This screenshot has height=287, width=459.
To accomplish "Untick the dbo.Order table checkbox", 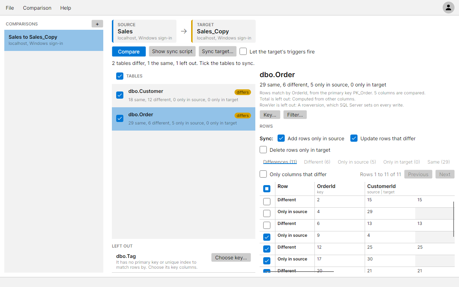I will point(120,118).
